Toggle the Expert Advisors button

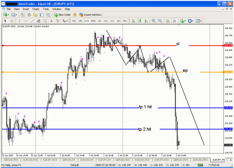tap(91, 15)
